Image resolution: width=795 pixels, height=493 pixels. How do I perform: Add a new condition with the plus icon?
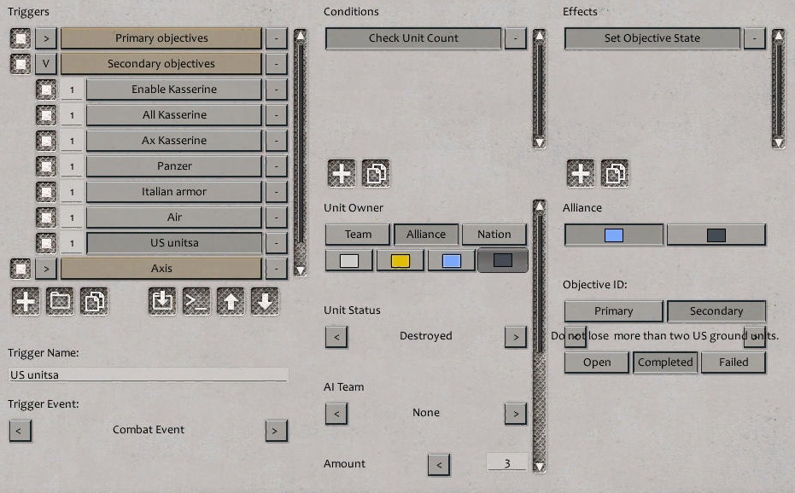(x=341, y=172)
